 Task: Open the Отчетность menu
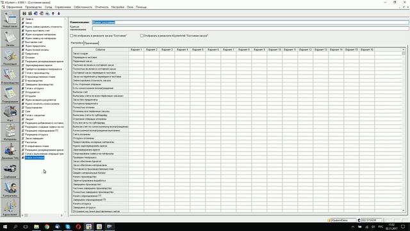point(102,7)
